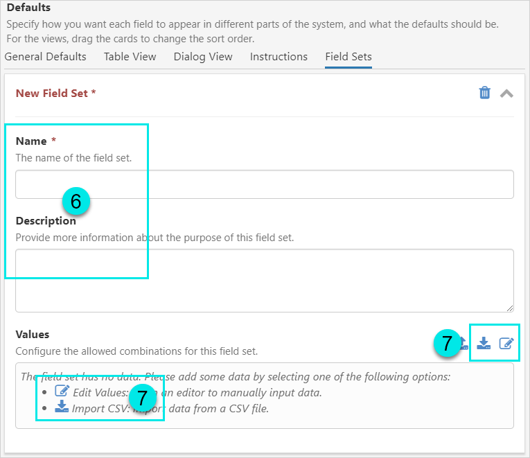Viewport: 530px width, 458px height.
Task: Click the partially hidden export icon beside Values
Action: coord(466,343)
